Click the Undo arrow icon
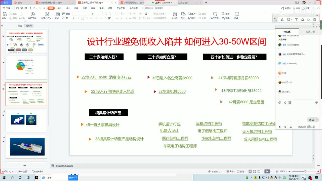The width and height of the screenshot is (322, 181). point(34,8)
